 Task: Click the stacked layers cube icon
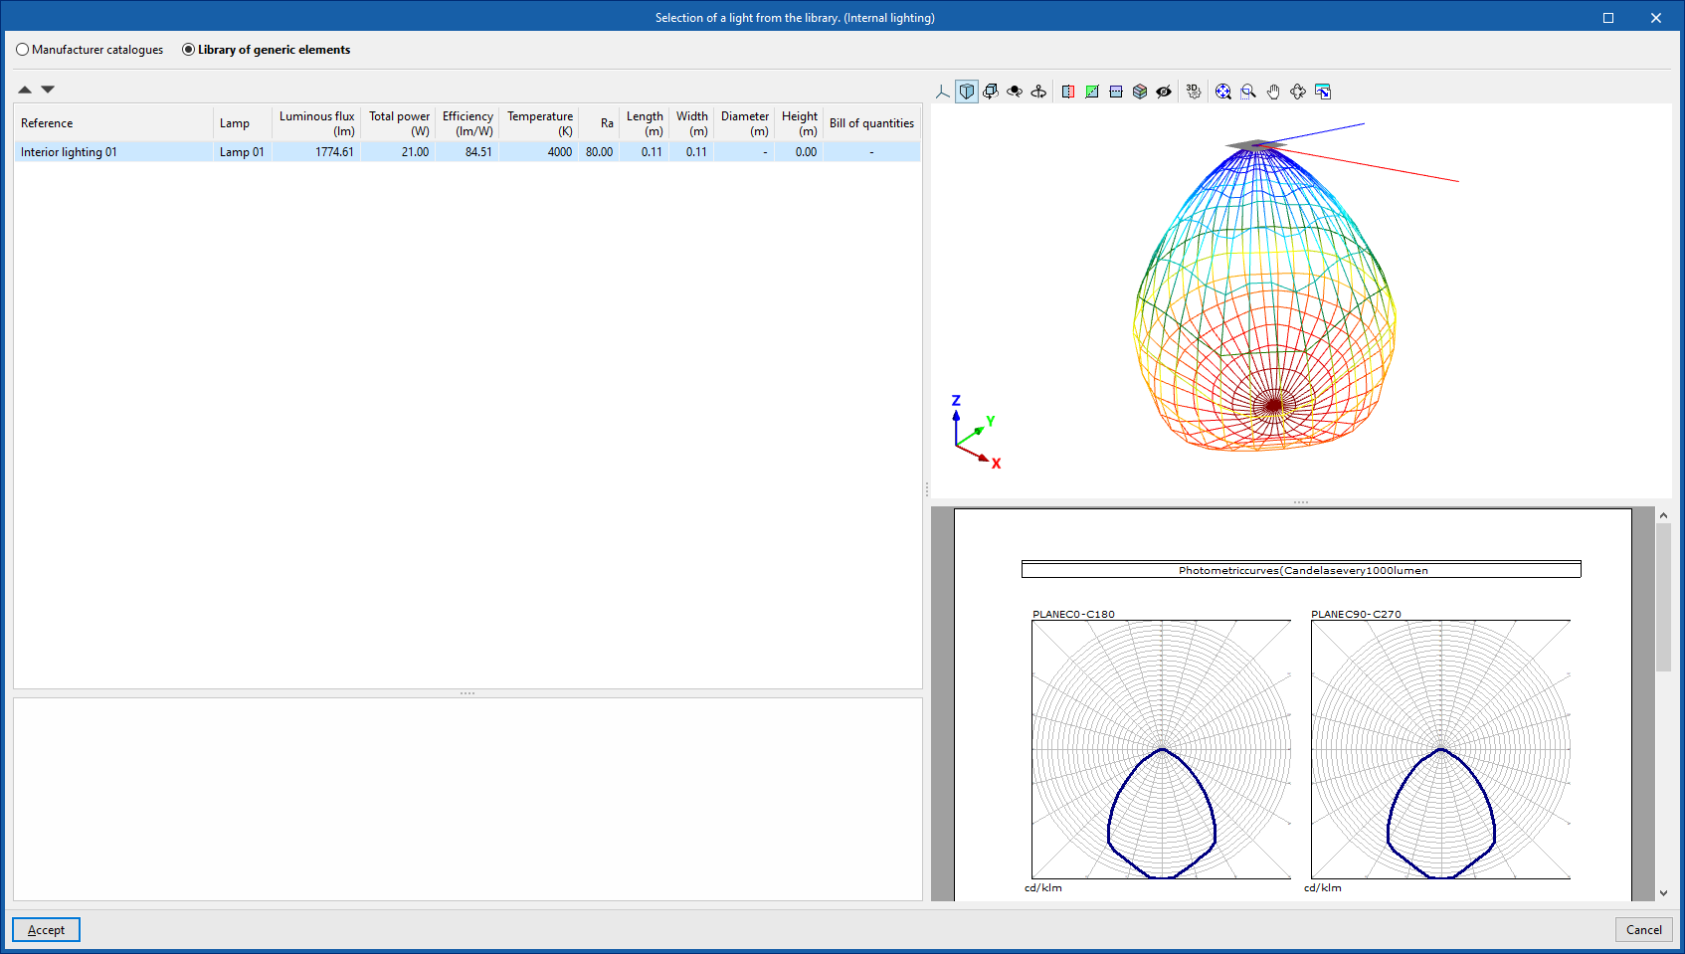1140,92
